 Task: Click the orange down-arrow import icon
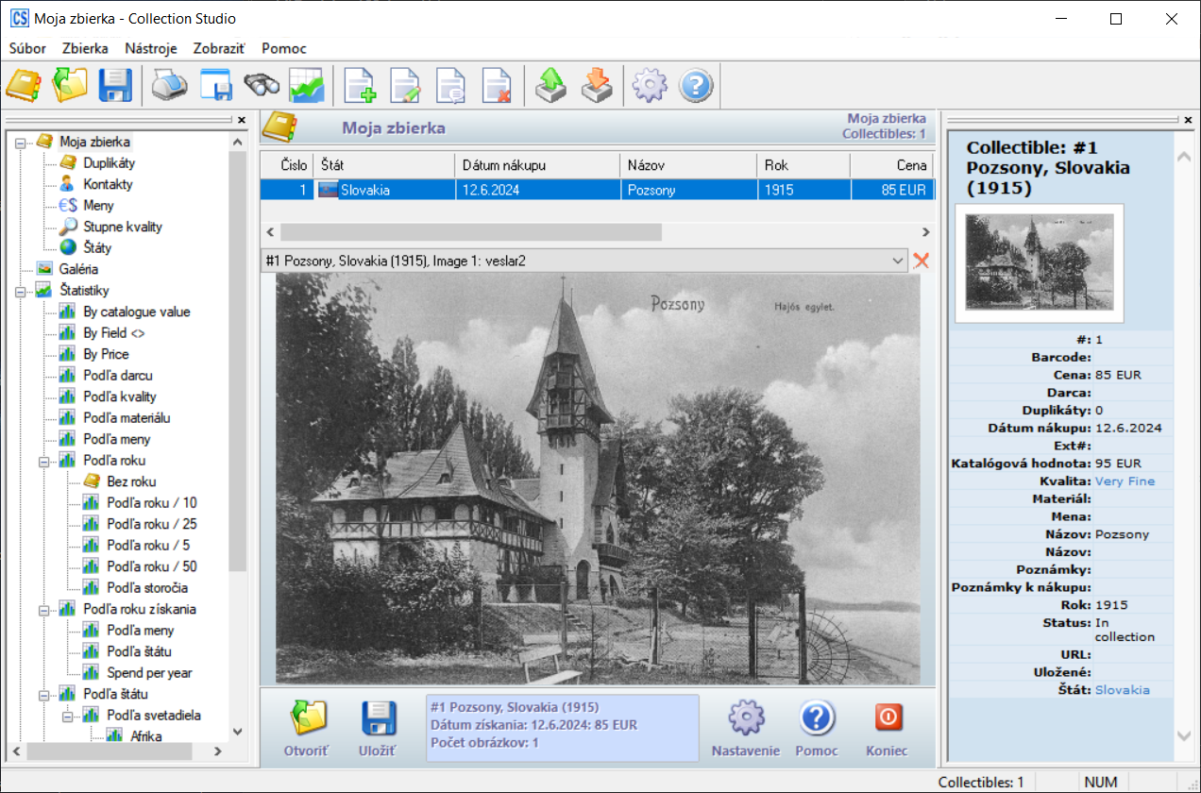(x=597, y=87)
